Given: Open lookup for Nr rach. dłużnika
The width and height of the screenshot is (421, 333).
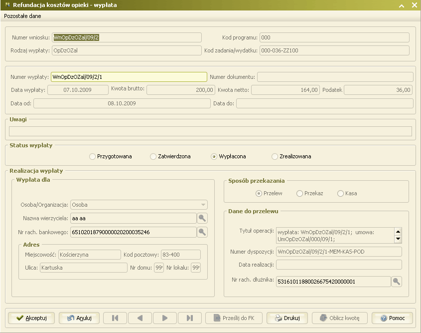Looking at the screenshot, I should pyautogui.click(x=397, y=282).
